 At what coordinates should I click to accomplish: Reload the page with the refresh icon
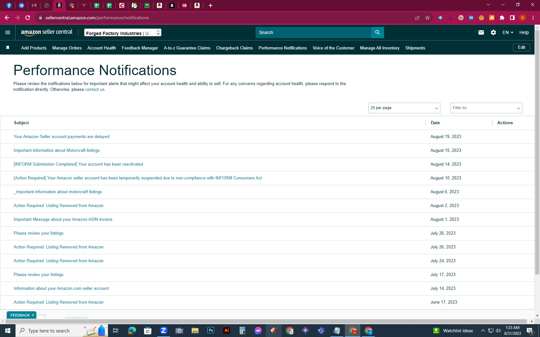(x=28, y=18)
